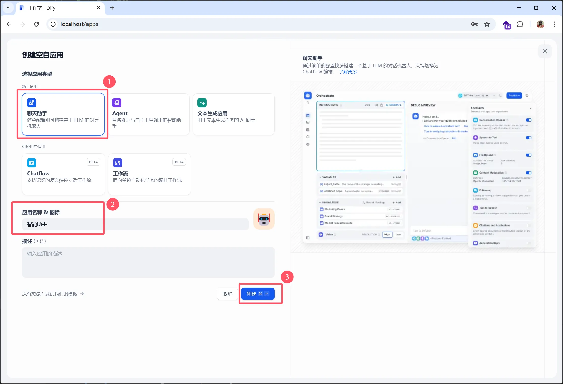Go back in browser history
563x384 pixels.
point(9,24)
